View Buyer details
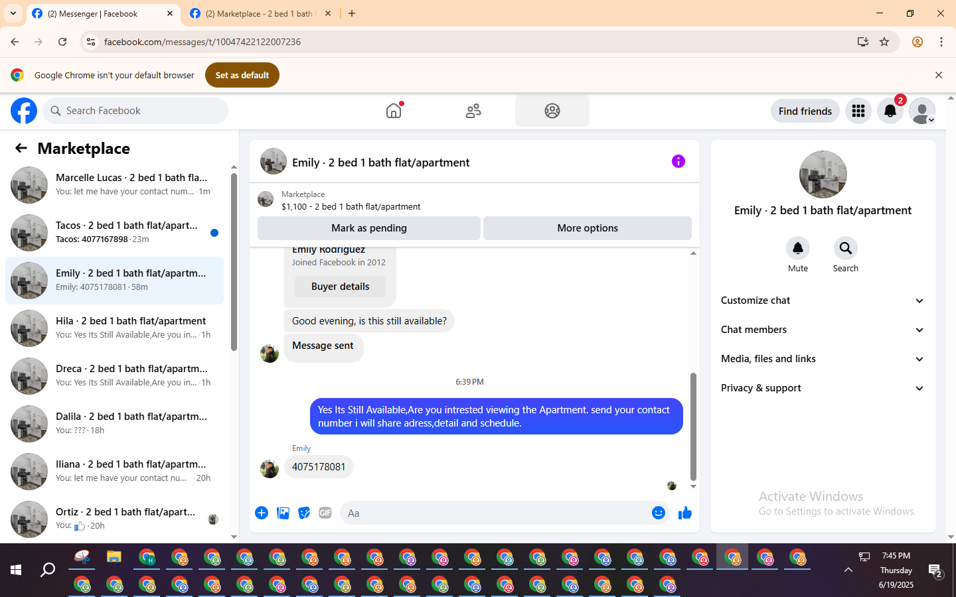 [x=341, y=287]
